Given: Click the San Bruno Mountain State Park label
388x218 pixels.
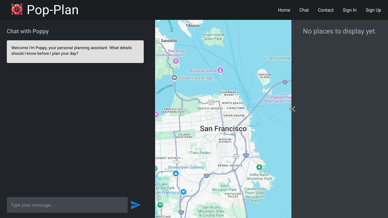Looking at the screenshot, I should [211, 211].
